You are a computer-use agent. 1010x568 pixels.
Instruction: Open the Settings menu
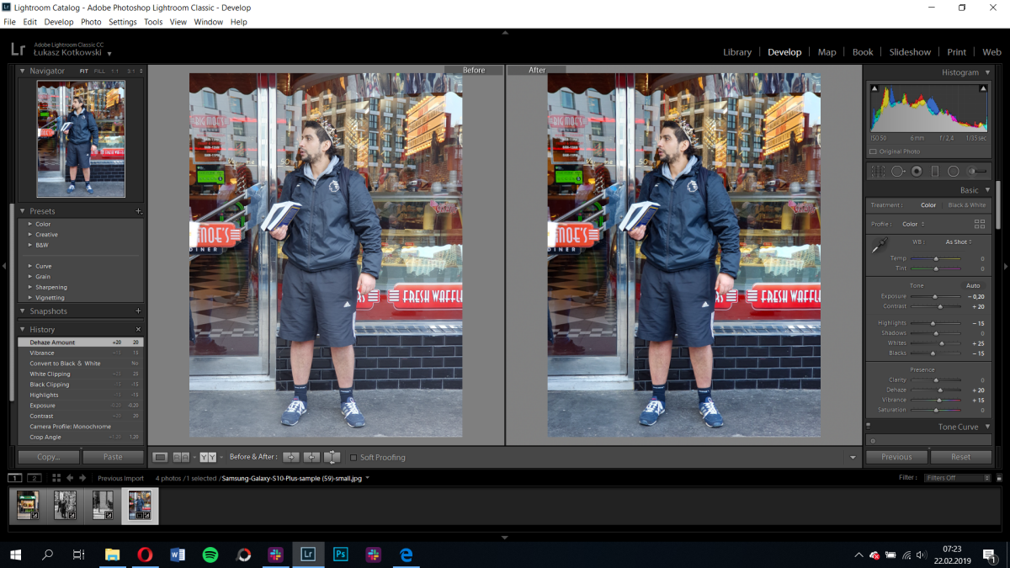(123, 22)
